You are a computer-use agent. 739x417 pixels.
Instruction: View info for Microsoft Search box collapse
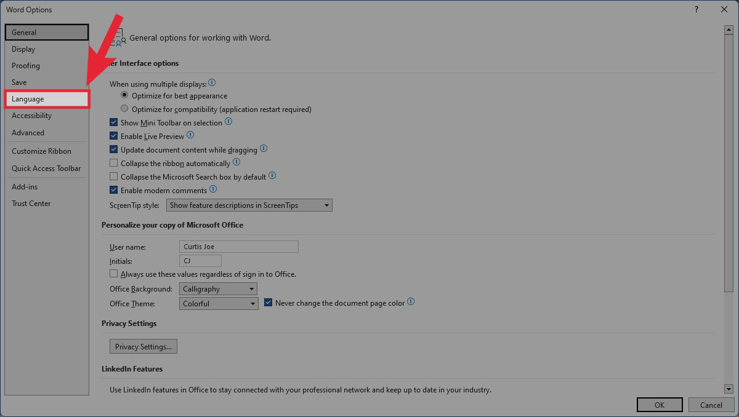[272, 176]
